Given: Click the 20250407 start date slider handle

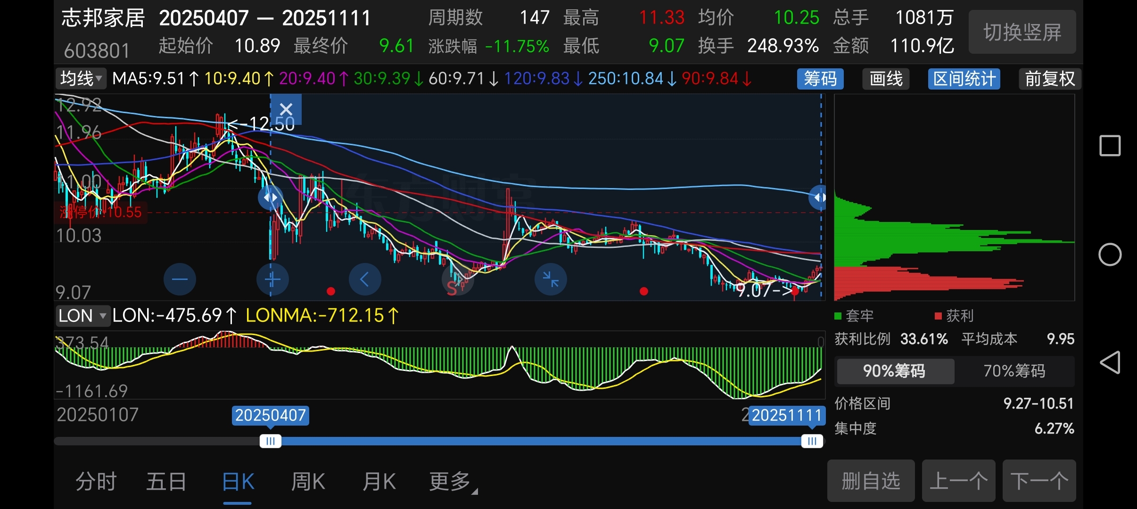Looking at the screenshot, I should [x=271, y=441].
